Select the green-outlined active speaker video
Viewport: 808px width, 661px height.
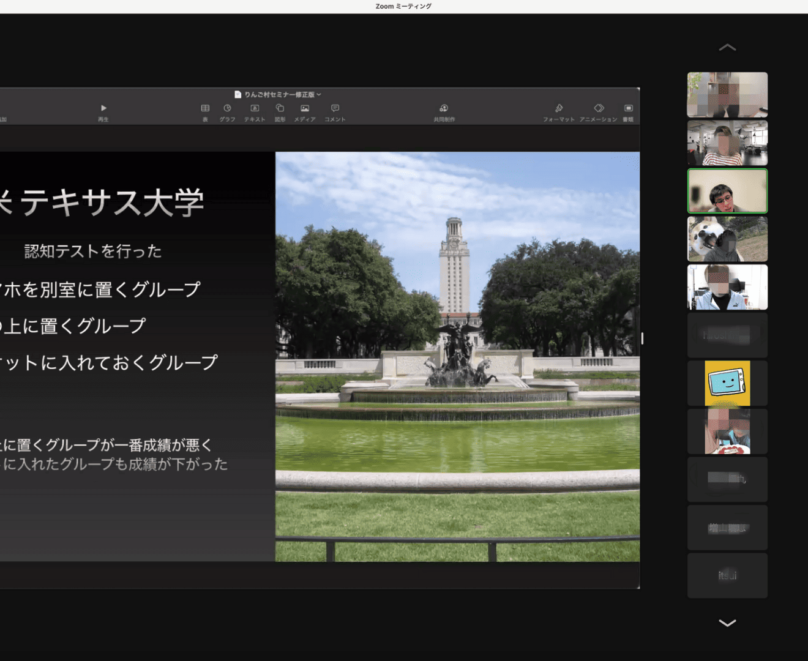coord(727,191)
